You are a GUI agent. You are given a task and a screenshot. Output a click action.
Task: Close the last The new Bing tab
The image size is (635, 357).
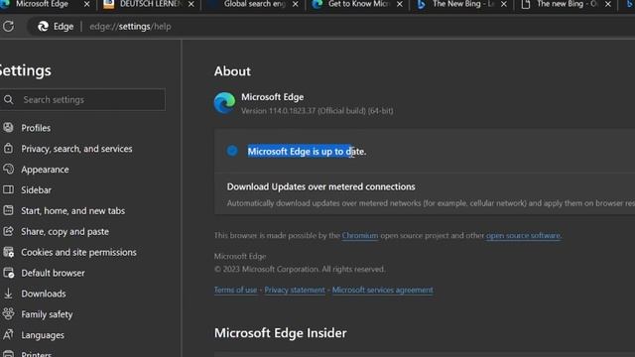coord(608,4)
